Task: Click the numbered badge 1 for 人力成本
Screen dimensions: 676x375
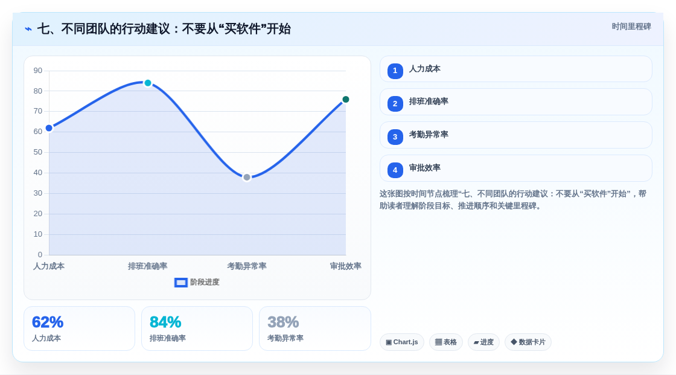Action: point(395,71)
